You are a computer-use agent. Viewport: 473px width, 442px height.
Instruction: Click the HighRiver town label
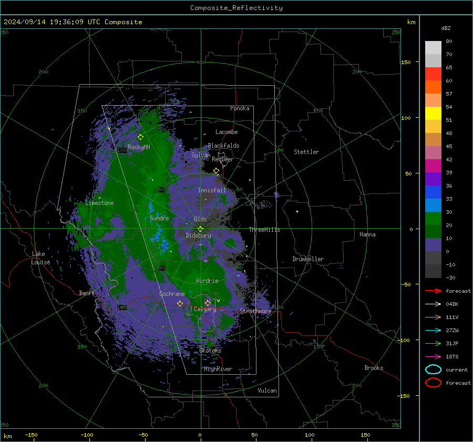(218, 369)
